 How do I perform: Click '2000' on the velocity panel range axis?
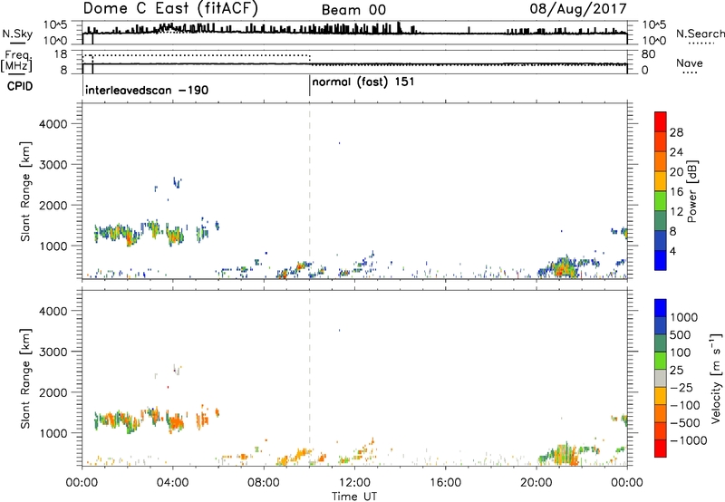pos(53,392)
